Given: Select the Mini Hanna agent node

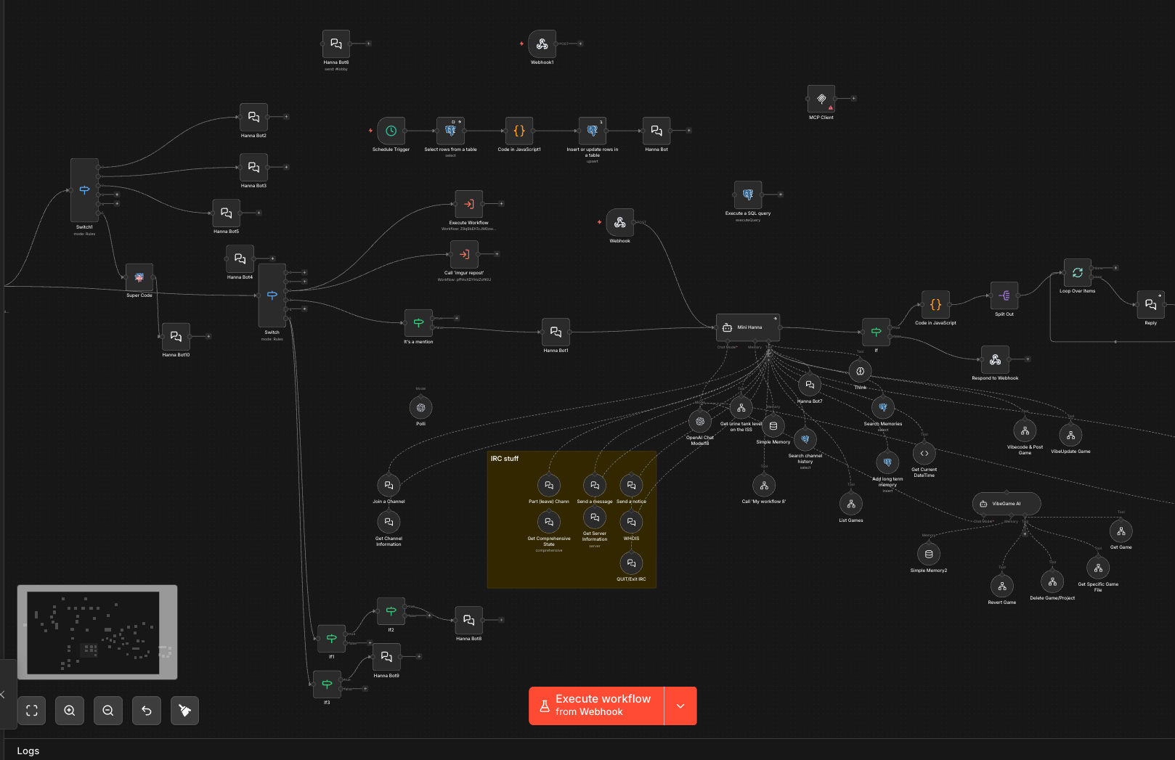Looking at the screenshot, I should click(x=748, y=327).
